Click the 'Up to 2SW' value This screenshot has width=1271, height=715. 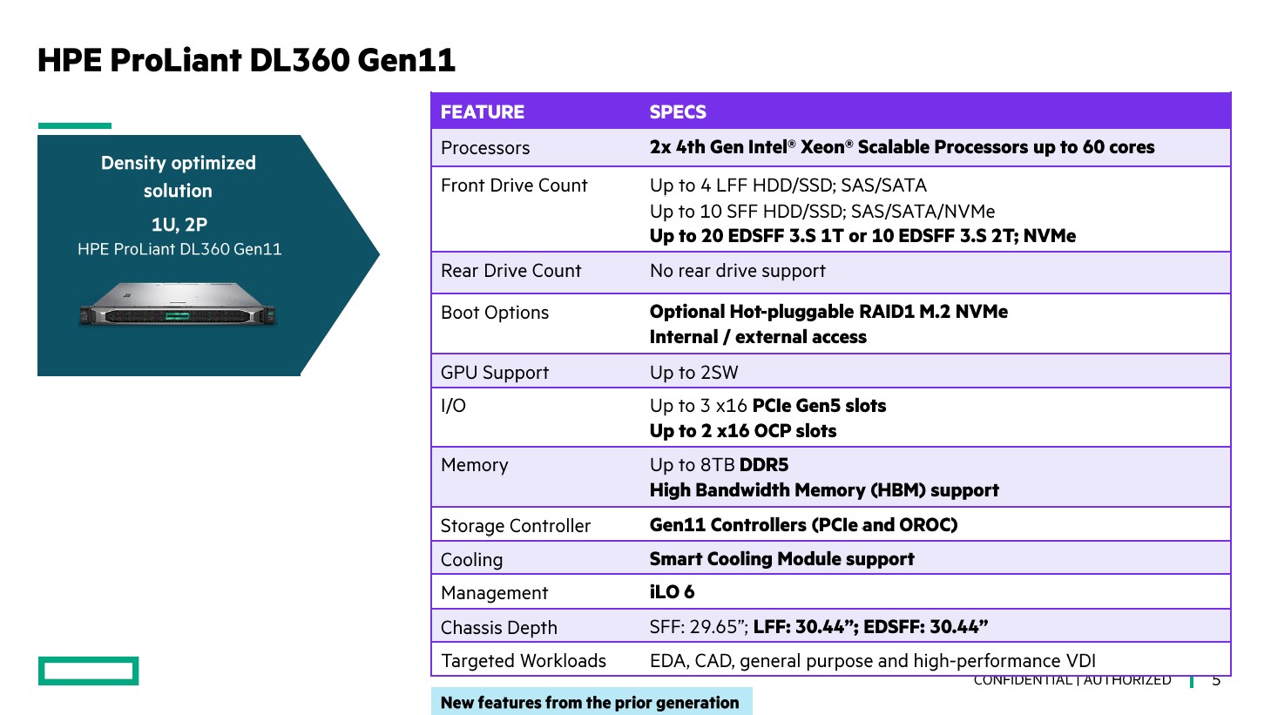[x=694, y=373]
